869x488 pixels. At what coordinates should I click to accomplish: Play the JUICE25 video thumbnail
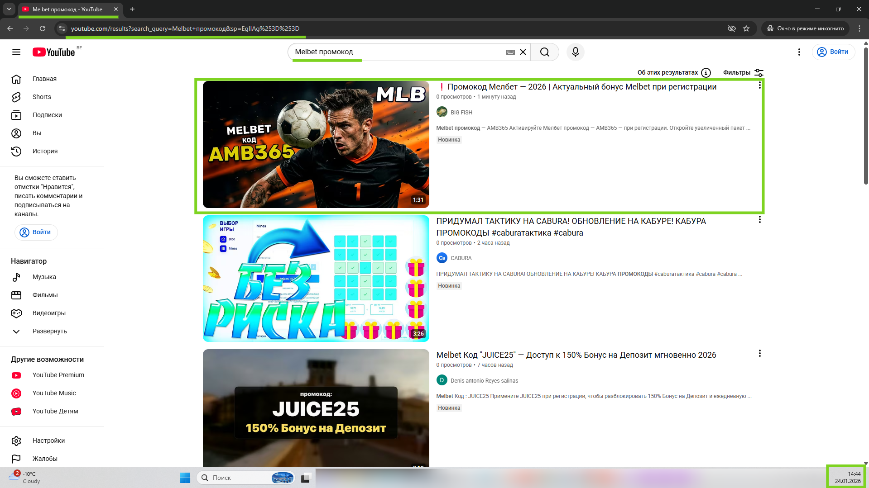click(316, 407)
